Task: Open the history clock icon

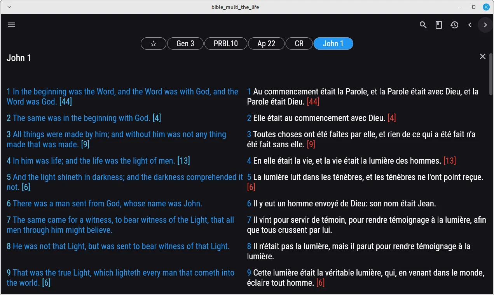Action: point(454,25)
